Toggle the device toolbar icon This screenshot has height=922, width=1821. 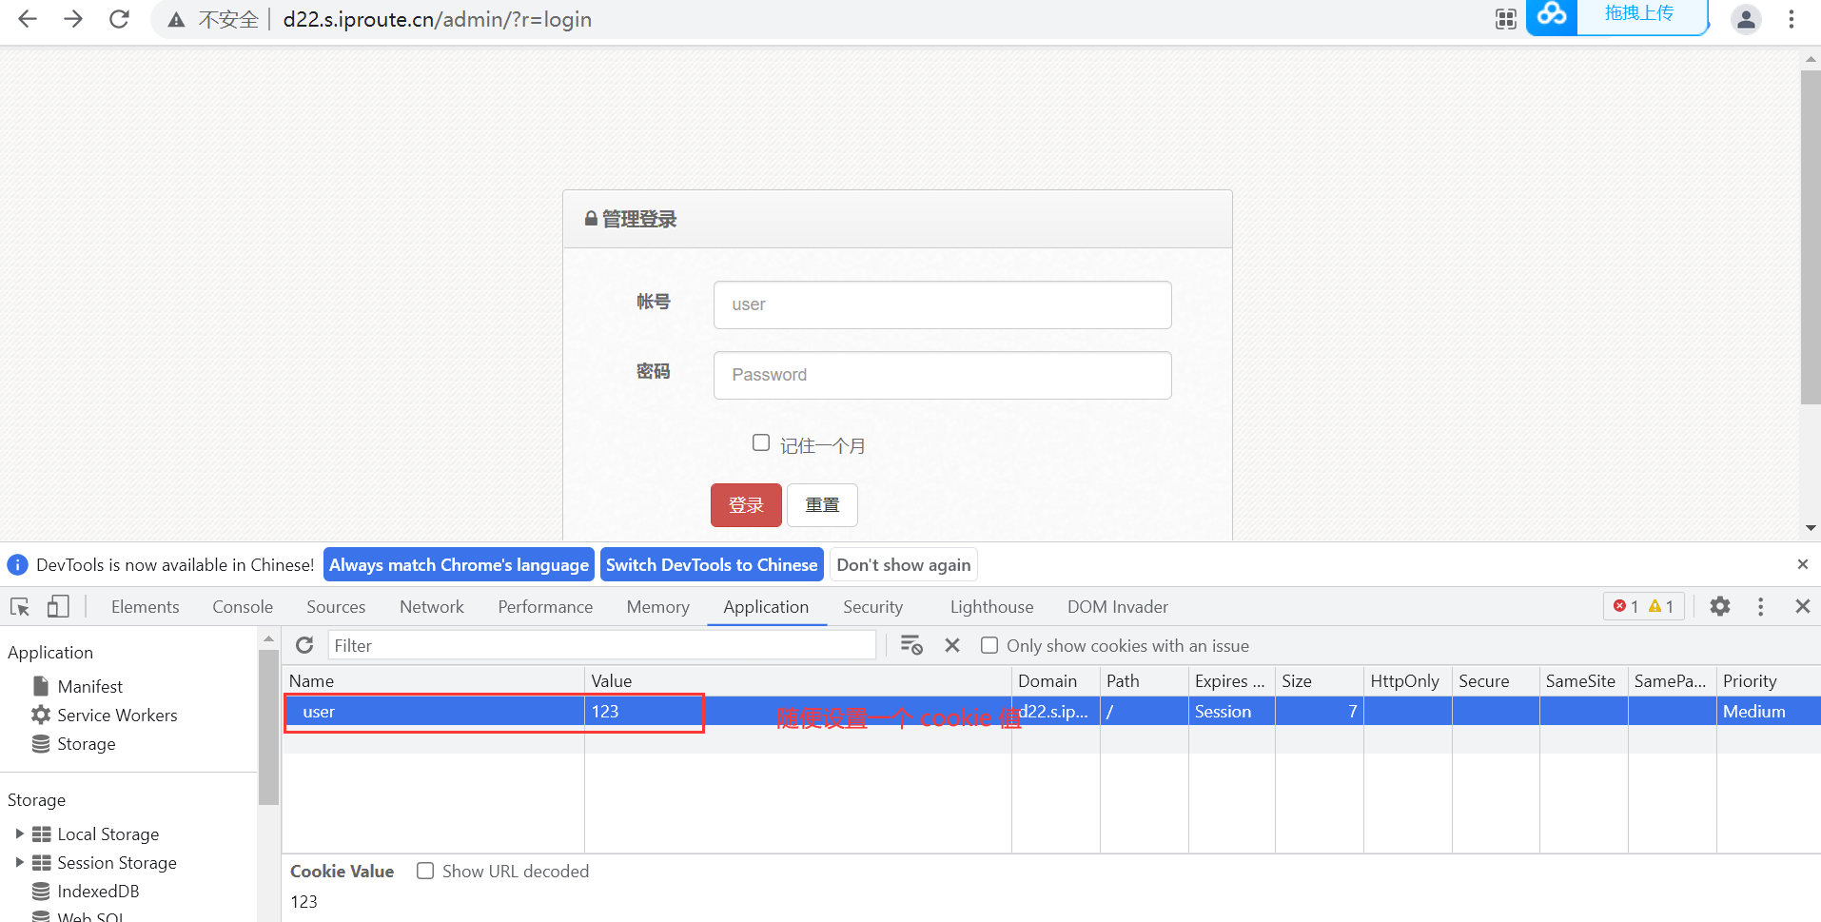[58, 607]
